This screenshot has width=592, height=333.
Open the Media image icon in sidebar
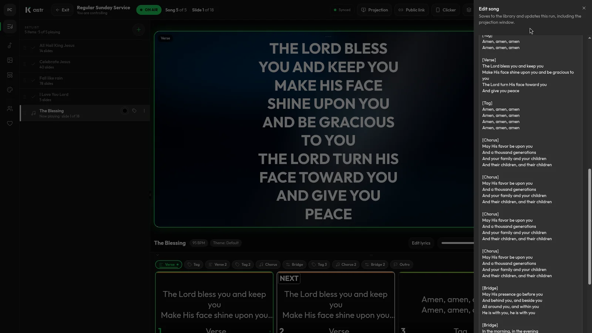(x=10, y=60)
